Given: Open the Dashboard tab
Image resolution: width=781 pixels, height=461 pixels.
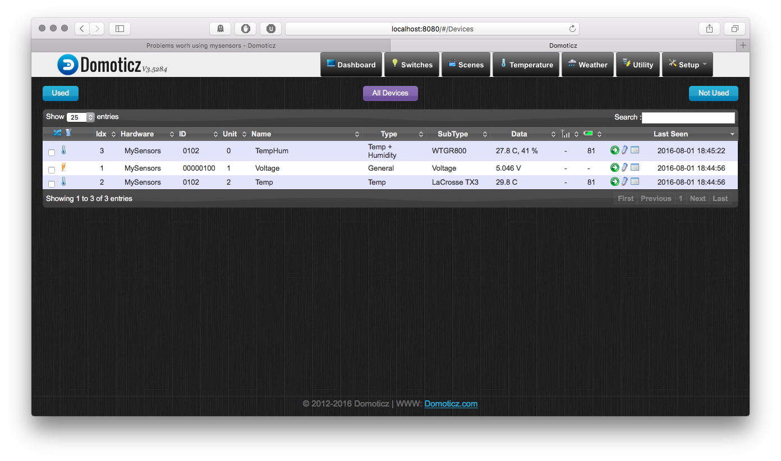Looking at the screenshot, I should tap(351, 65).
